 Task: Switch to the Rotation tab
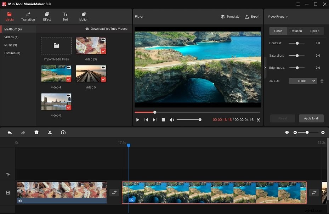(296, 31)
